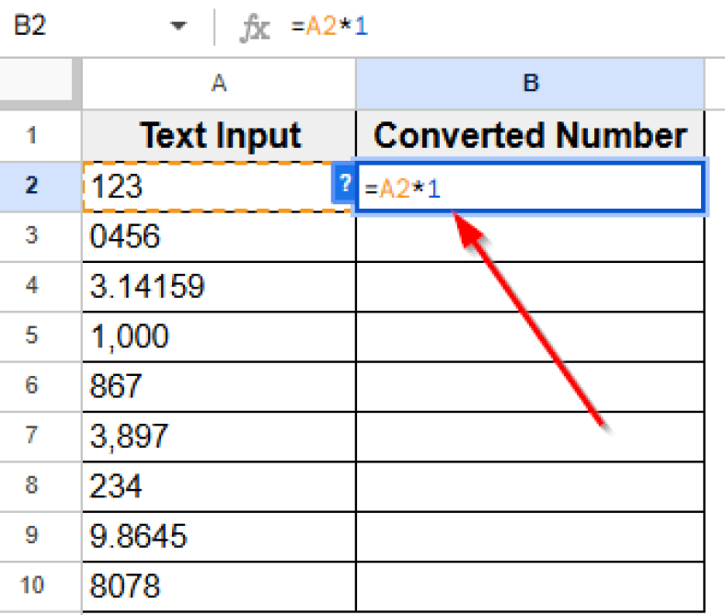Screen dimensions: 725x615
Task: Select row 4 header
Action: (31, 286)
